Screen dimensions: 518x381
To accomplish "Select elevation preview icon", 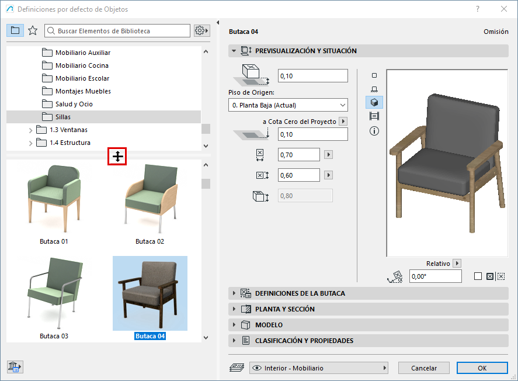I will [x=374, y=89].
